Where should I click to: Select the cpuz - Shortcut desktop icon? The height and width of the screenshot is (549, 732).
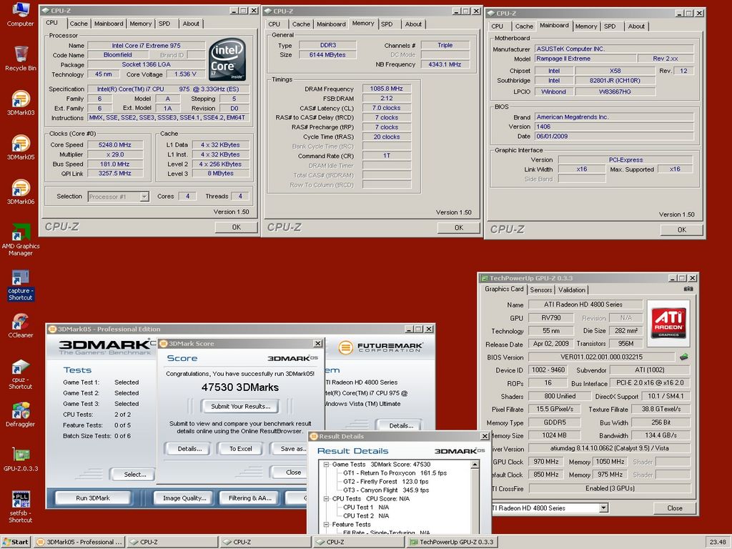click(x=21, y=374)
